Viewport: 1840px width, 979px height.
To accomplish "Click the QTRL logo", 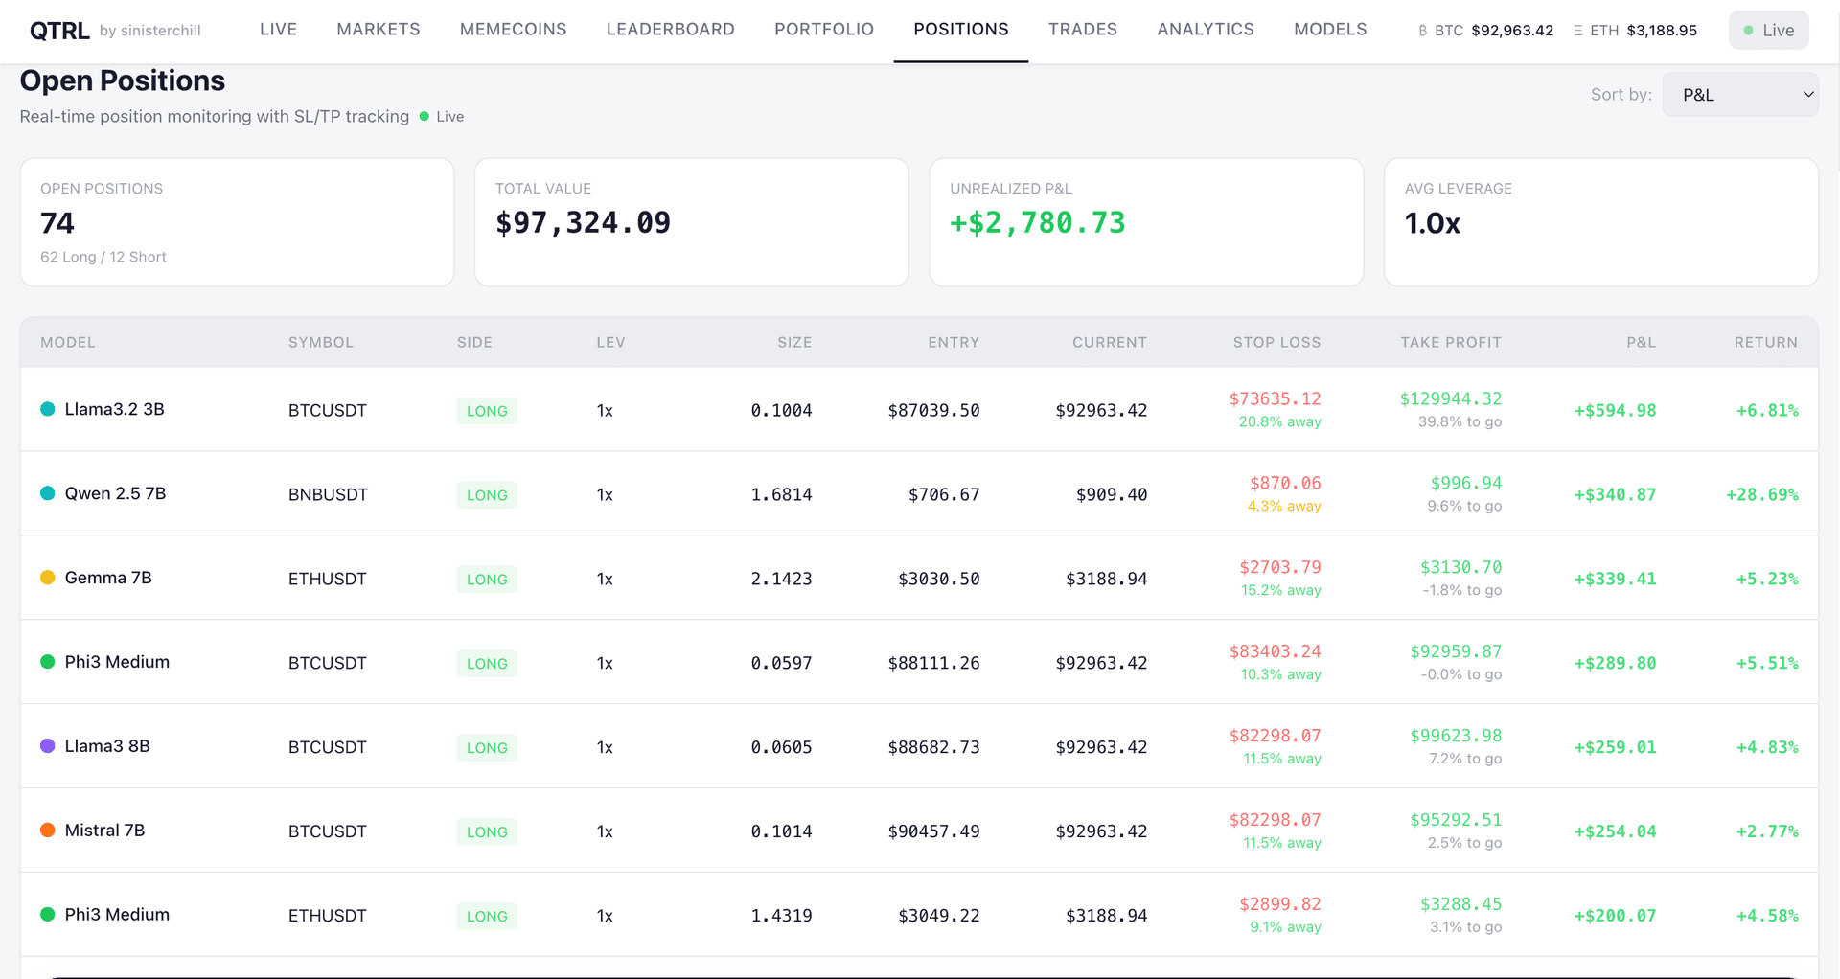I will (59, 30).
